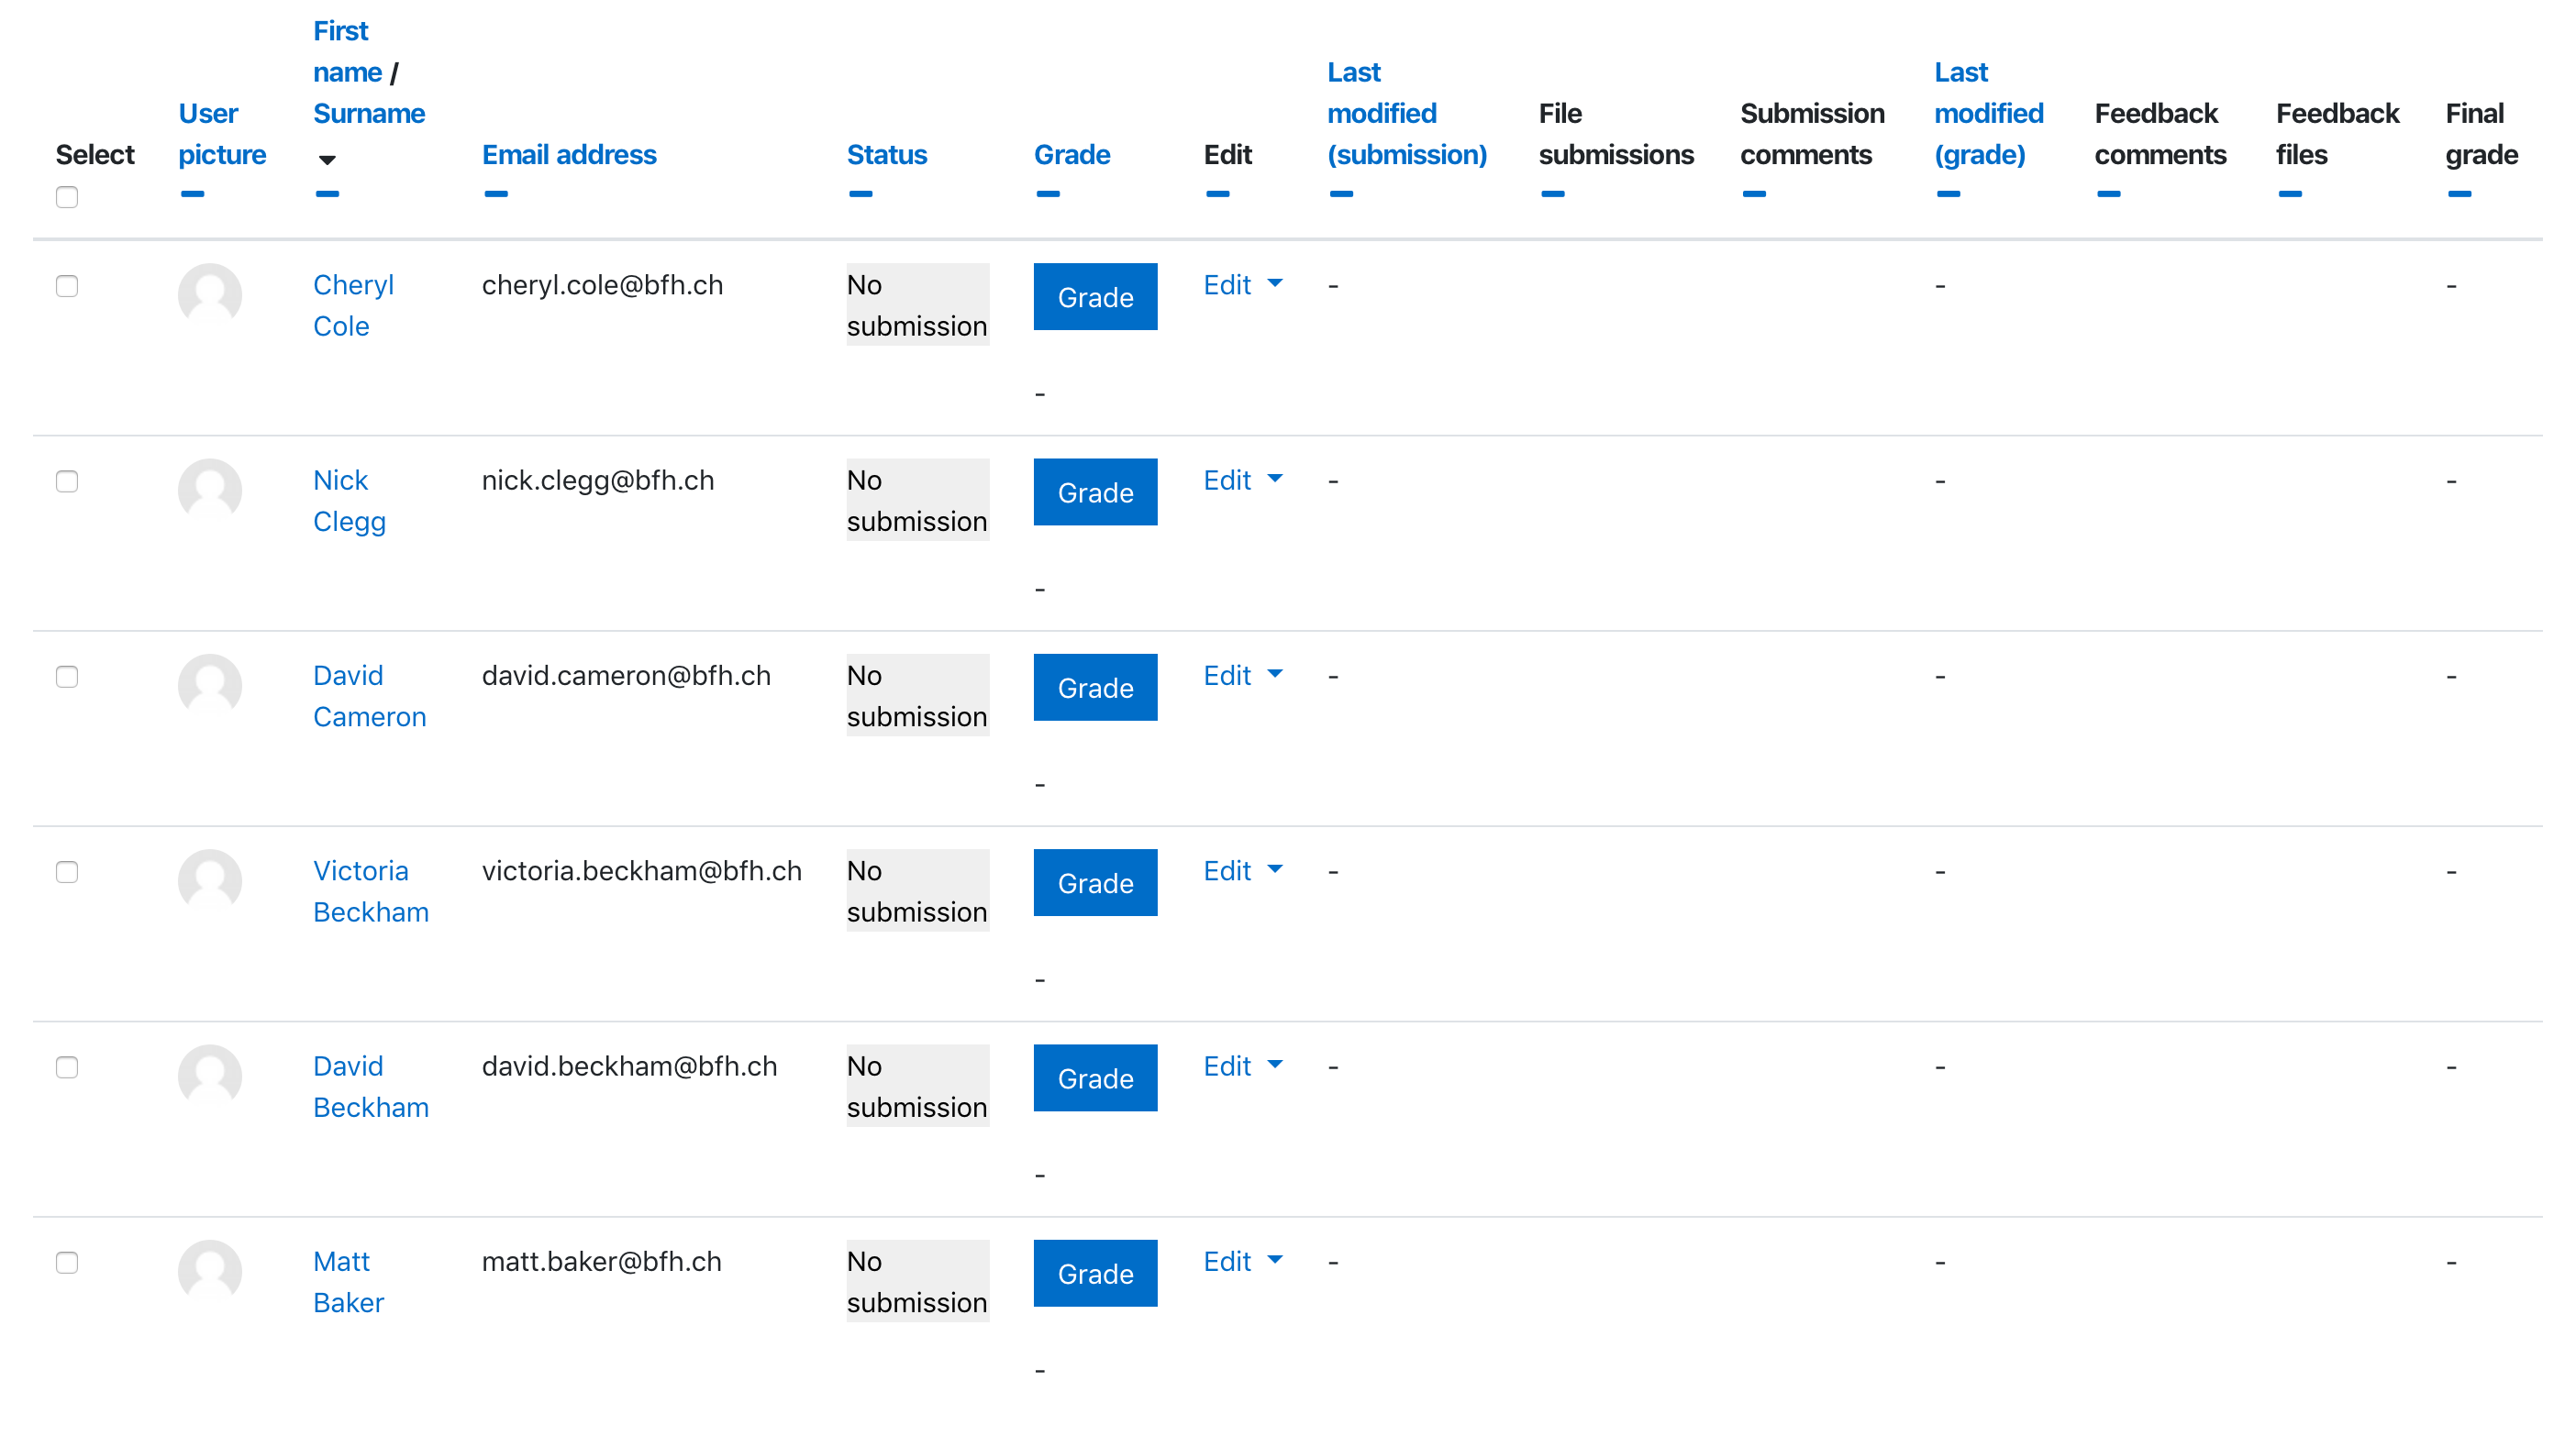
Task: Open Cheryl Cole's user picture
Action: [x=210, y=294]
